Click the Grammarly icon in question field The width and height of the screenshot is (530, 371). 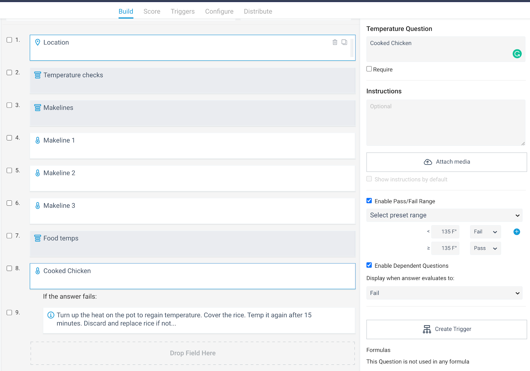coord(517,54)
